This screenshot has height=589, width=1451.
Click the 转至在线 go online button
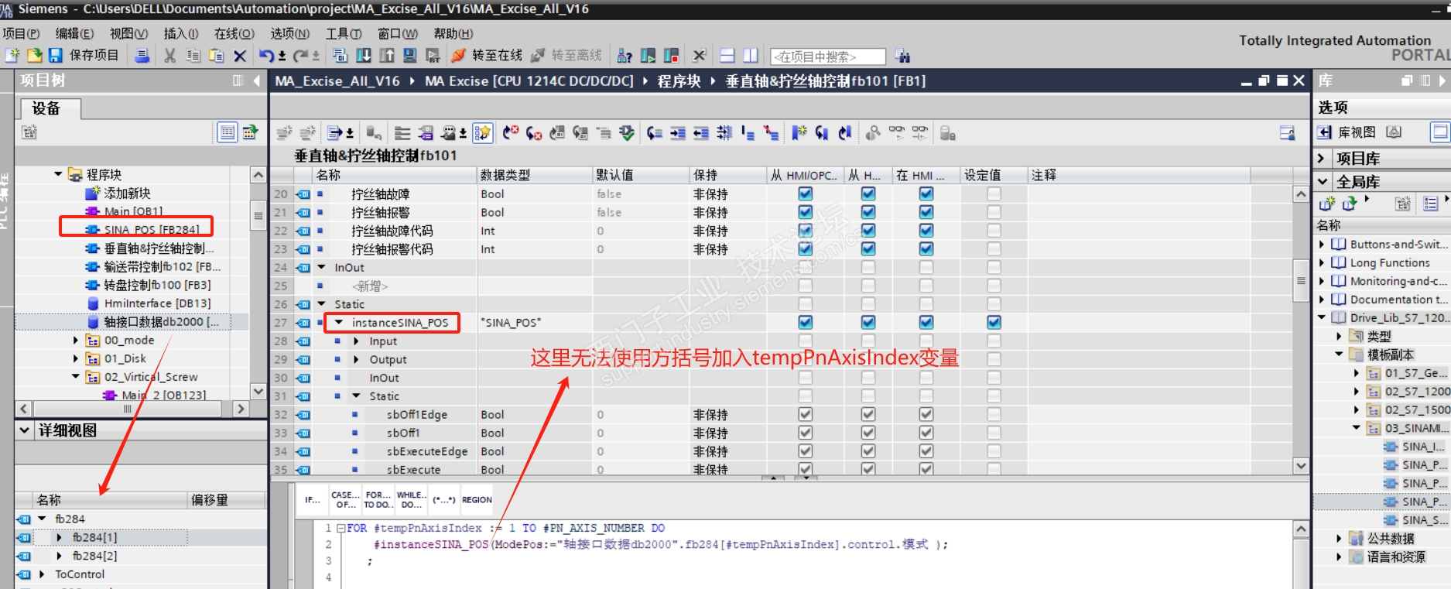coord(488,56)
